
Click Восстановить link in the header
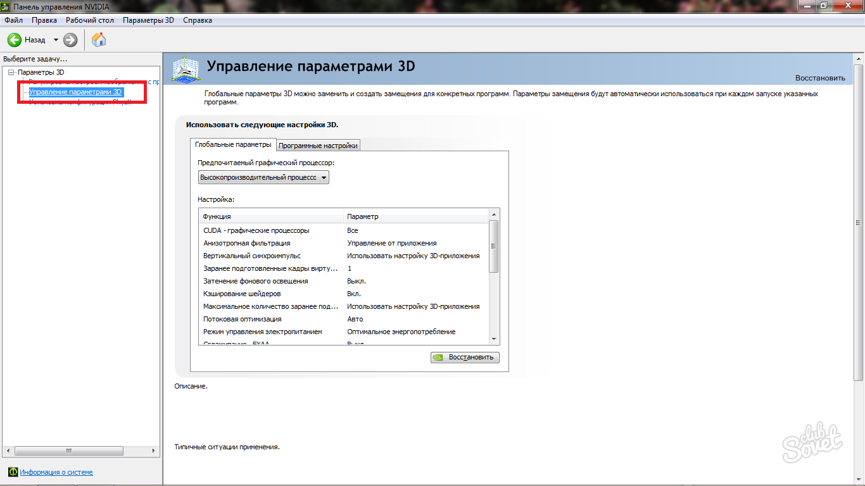(820, 78)
